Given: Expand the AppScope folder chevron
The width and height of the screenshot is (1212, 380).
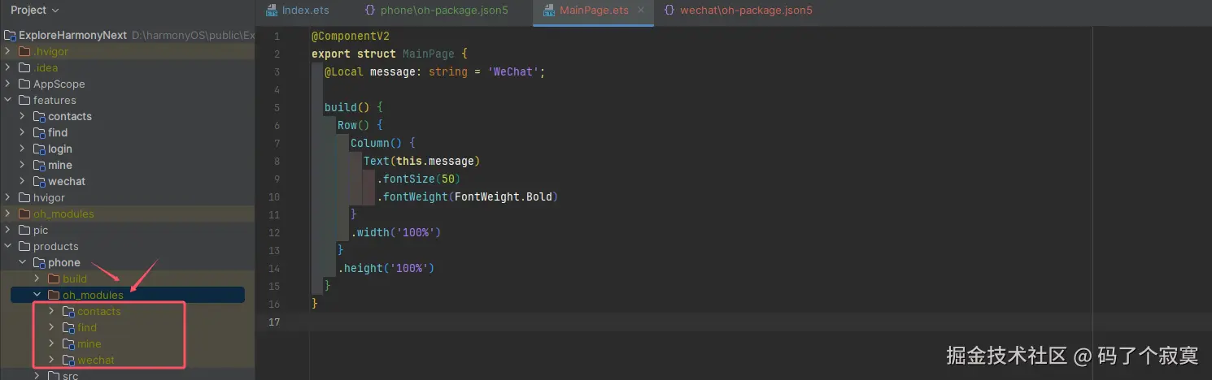Looking at the screenshot, I should (7, 84).
